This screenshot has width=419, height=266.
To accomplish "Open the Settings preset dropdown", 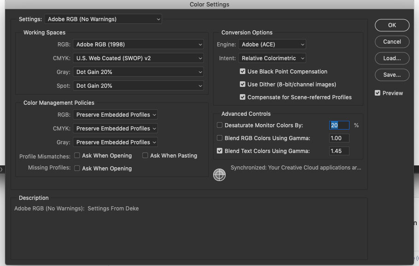I will click(104, 19).
